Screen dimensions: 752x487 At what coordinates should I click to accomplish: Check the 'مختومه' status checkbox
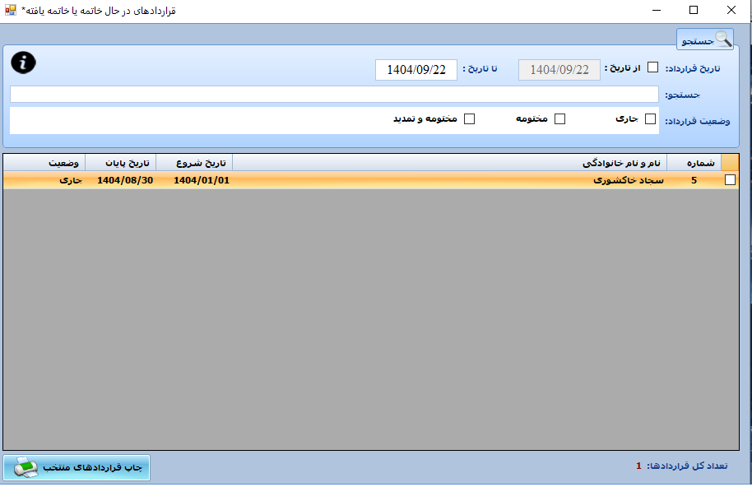[x=559, y=119]
